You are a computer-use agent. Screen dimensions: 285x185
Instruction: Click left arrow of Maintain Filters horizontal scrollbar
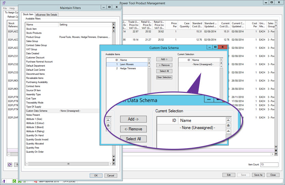[27, 164]
